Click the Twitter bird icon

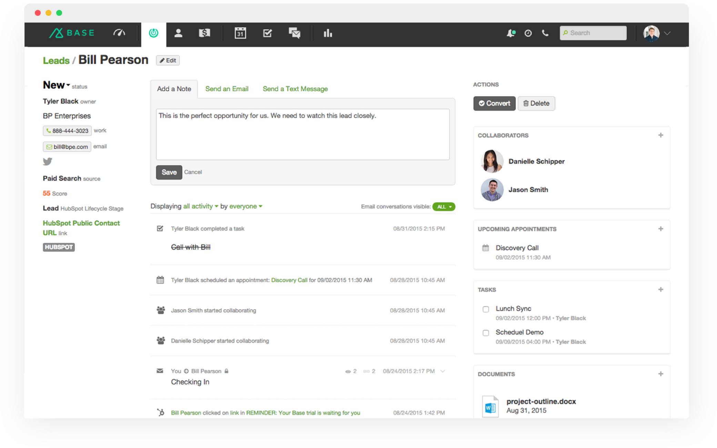pos(48,161)
